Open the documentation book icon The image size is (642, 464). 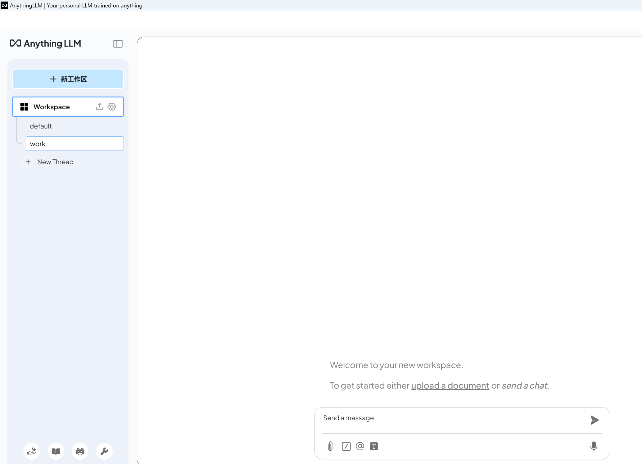[56, 451]
